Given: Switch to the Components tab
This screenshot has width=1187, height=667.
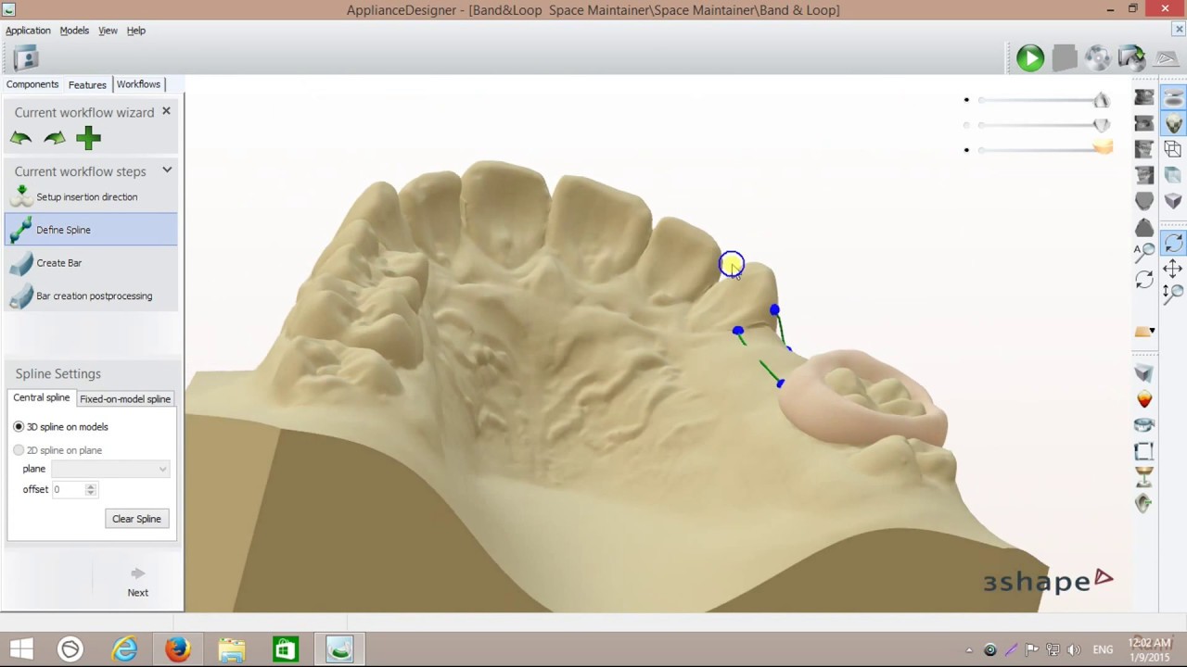Looking at the screenshot, I should point(32,84).
